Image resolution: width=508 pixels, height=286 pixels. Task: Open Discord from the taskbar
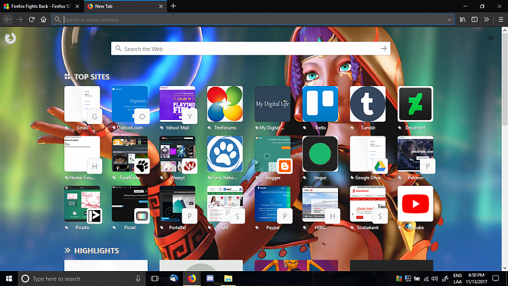[210, 279]
